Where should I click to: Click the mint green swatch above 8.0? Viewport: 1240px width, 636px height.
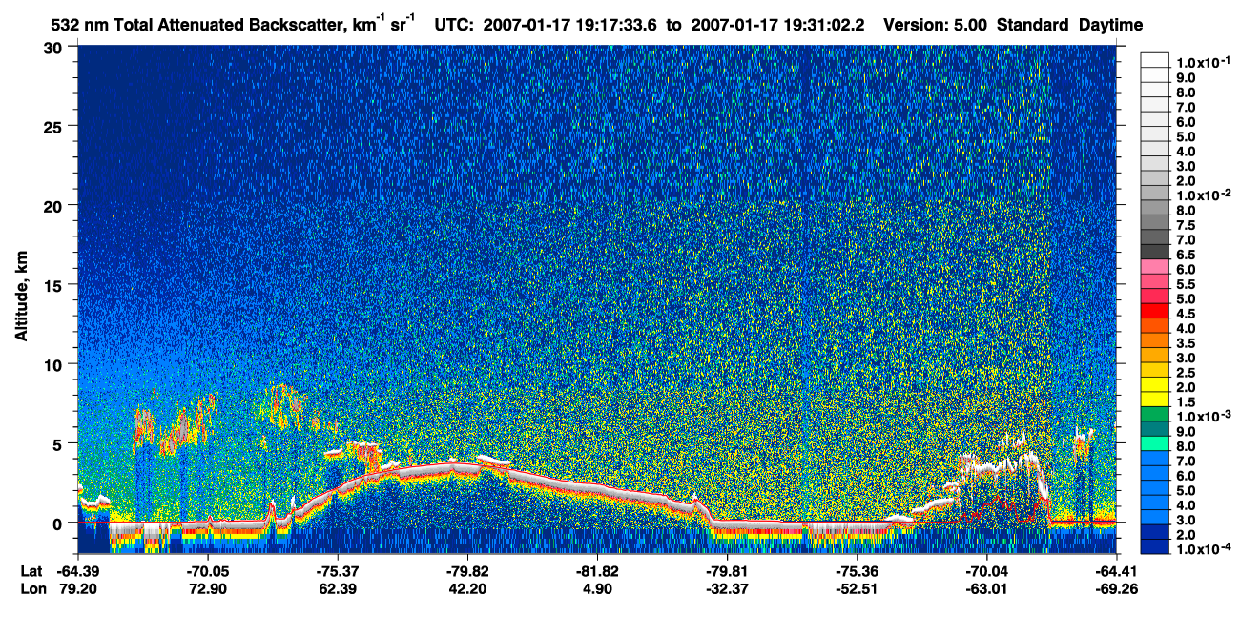coord(1154,442)
